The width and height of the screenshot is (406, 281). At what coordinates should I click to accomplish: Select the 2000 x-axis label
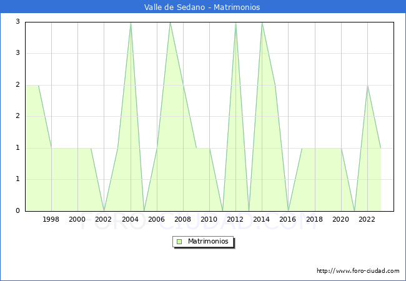(77, 219)
